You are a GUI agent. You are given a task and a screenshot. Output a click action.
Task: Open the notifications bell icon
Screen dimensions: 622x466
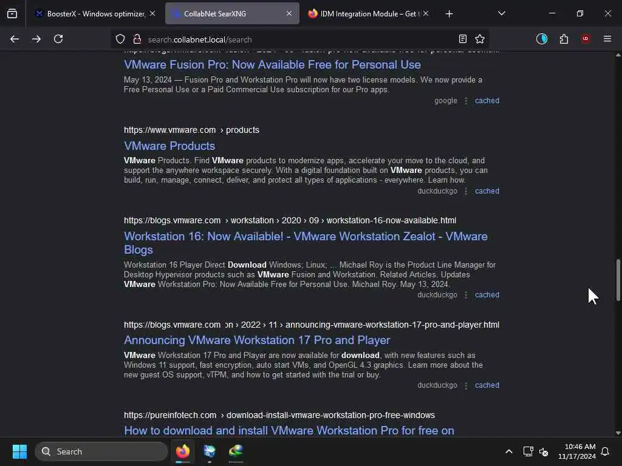pos(605,451)
